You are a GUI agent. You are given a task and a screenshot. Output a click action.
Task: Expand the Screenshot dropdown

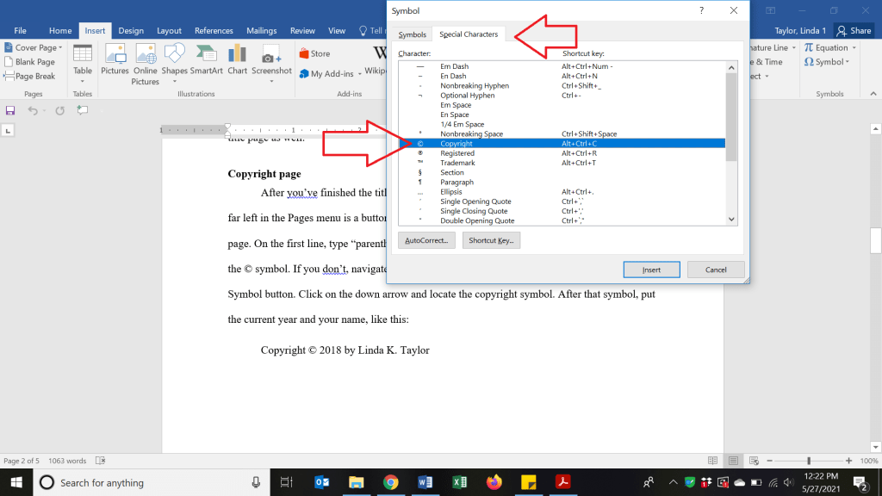tap(271, 60)
